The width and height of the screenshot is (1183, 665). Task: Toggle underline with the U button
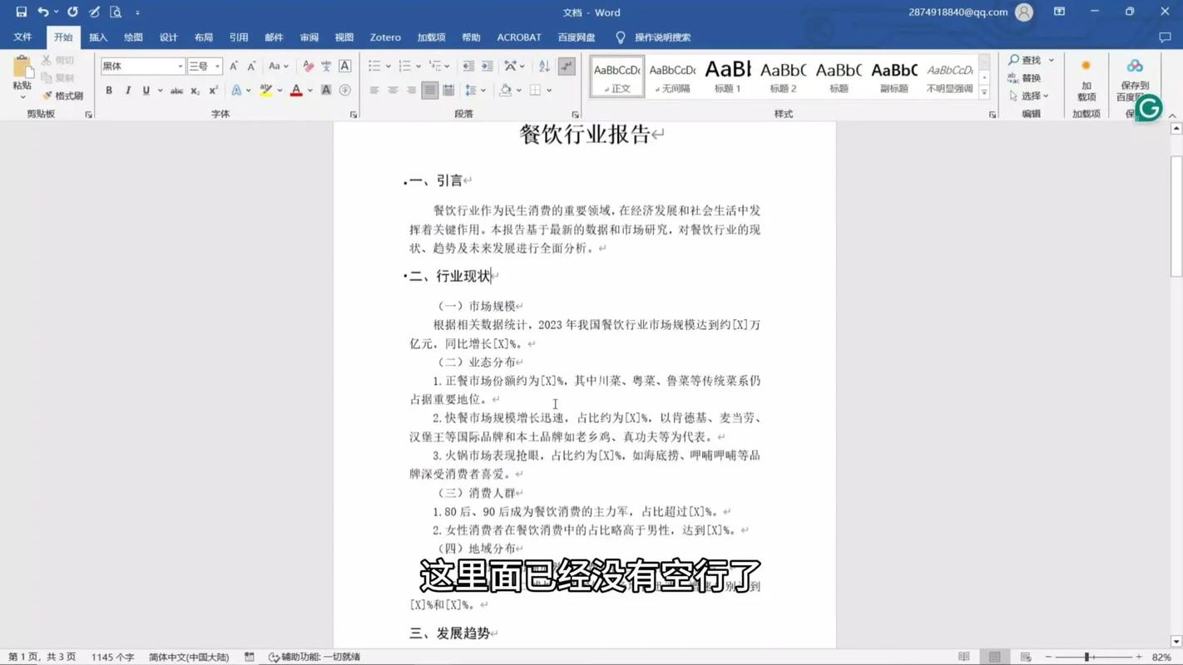pyautogui.click(x=146, y=90)
